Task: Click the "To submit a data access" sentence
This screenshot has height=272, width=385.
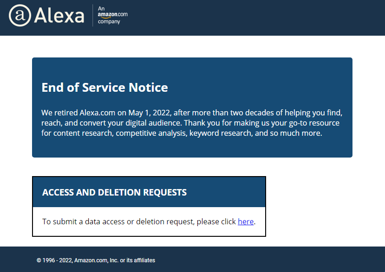Action: point(149,221)
